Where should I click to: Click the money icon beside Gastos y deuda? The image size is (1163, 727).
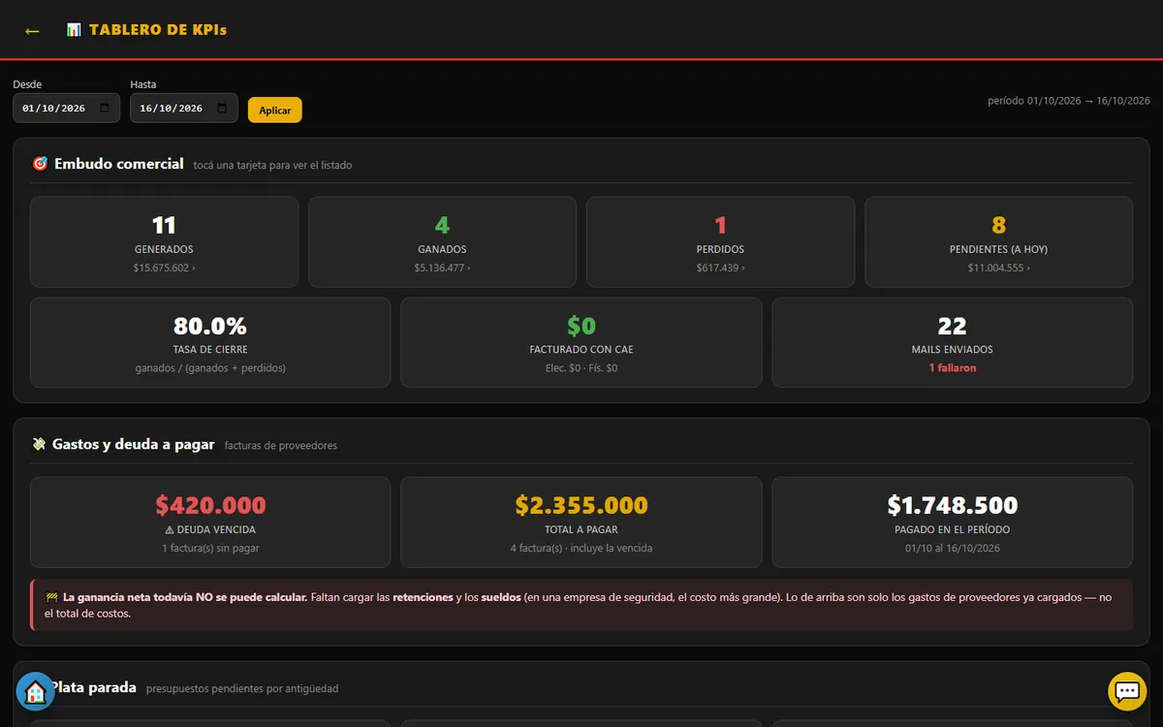coord(40,444)
